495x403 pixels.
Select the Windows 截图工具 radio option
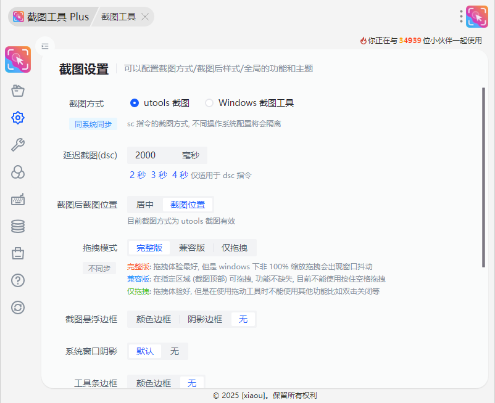tap(249, 103)
